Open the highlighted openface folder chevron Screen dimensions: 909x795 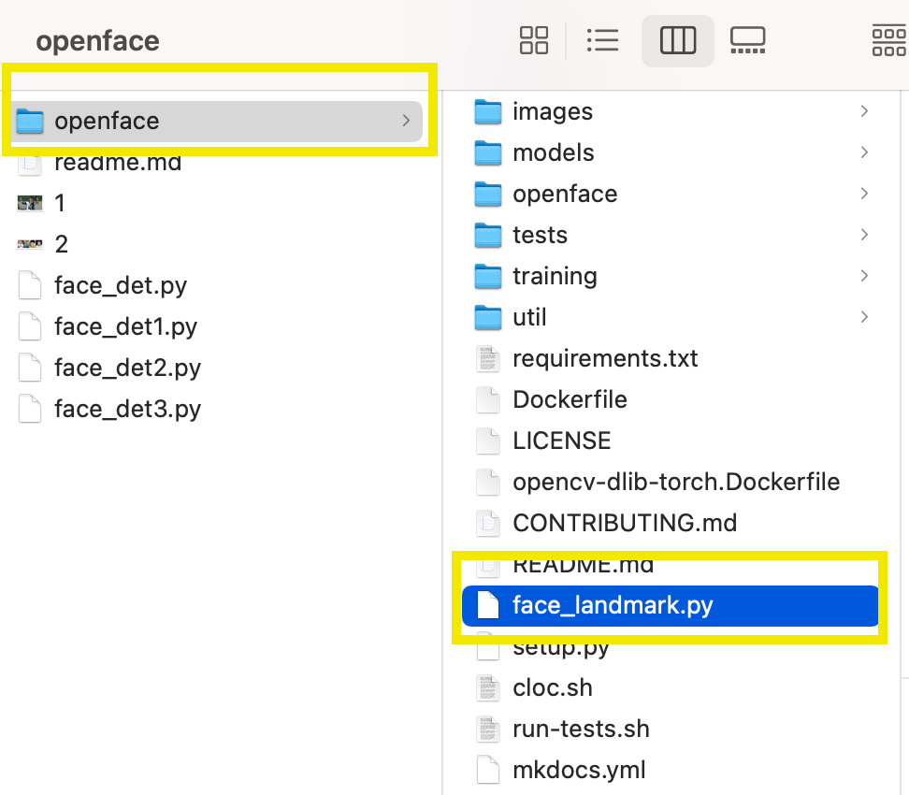coord(406,121)
